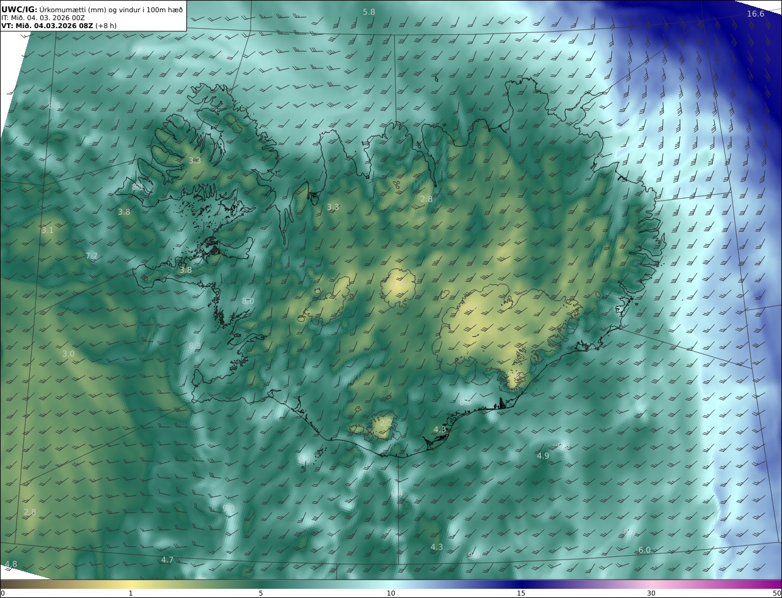Click the colorbar tick label 5
782x598 pixels.
tap(261, 593)
